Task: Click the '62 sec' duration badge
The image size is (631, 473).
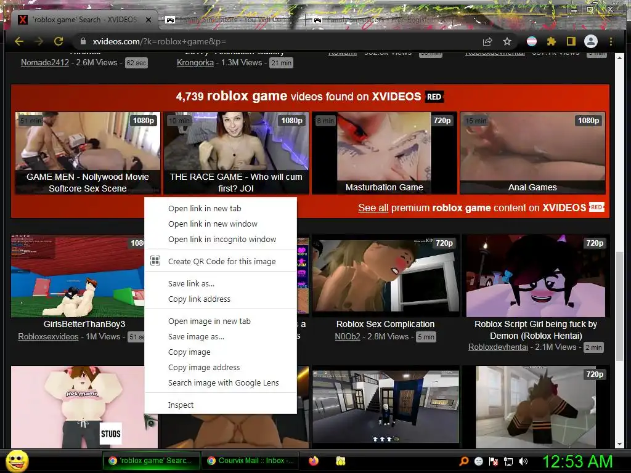Action: [136, 63]
